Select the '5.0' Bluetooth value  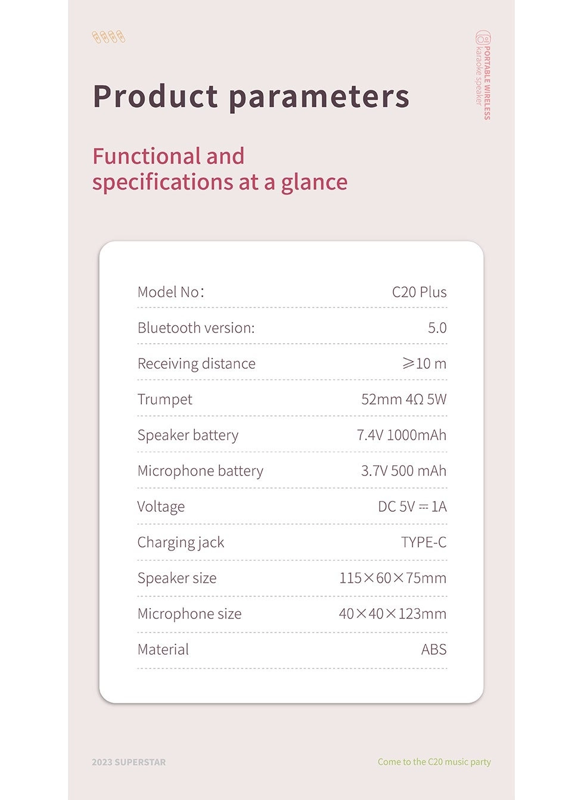[x=437, y=328]
